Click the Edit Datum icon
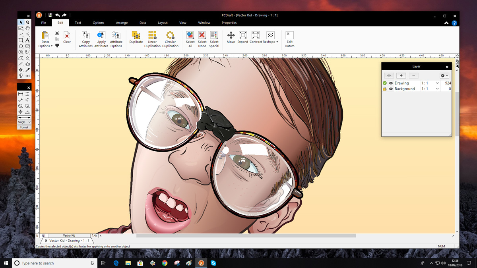Image resolution: width=477 pixels, height=268 pixels. (289, 36)
